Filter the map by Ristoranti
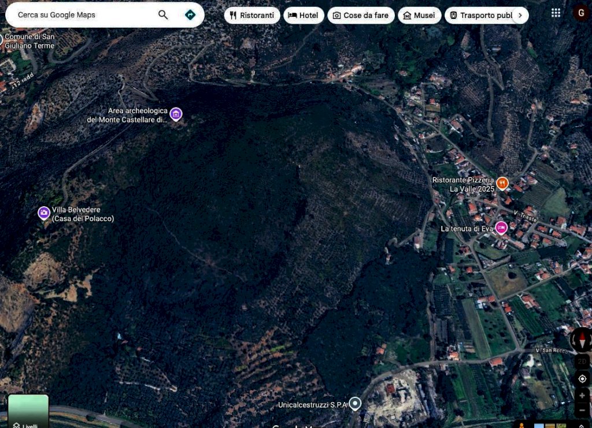 (252, 16)
